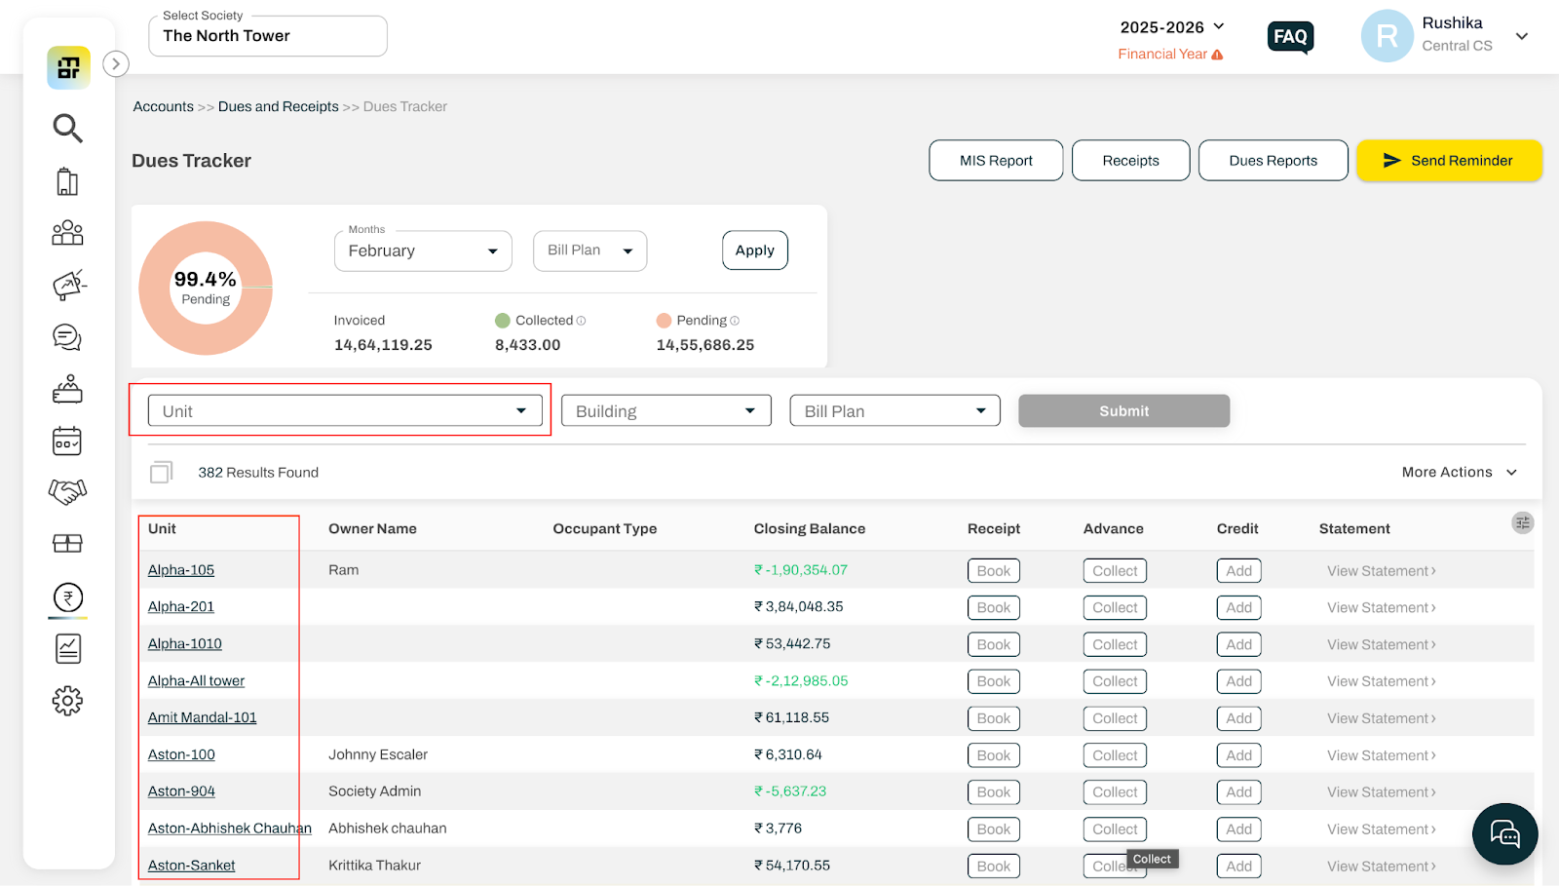Open unit Aston-100 link

click(182, 755)
